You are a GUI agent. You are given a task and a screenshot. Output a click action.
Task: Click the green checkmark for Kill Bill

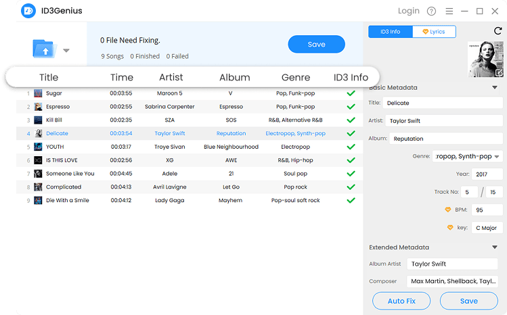point(351,120)
